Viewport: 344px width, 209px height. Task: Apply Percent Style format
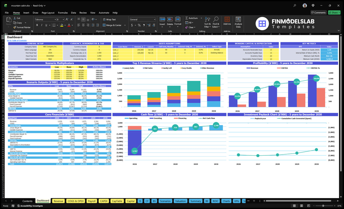coord(139,25)
